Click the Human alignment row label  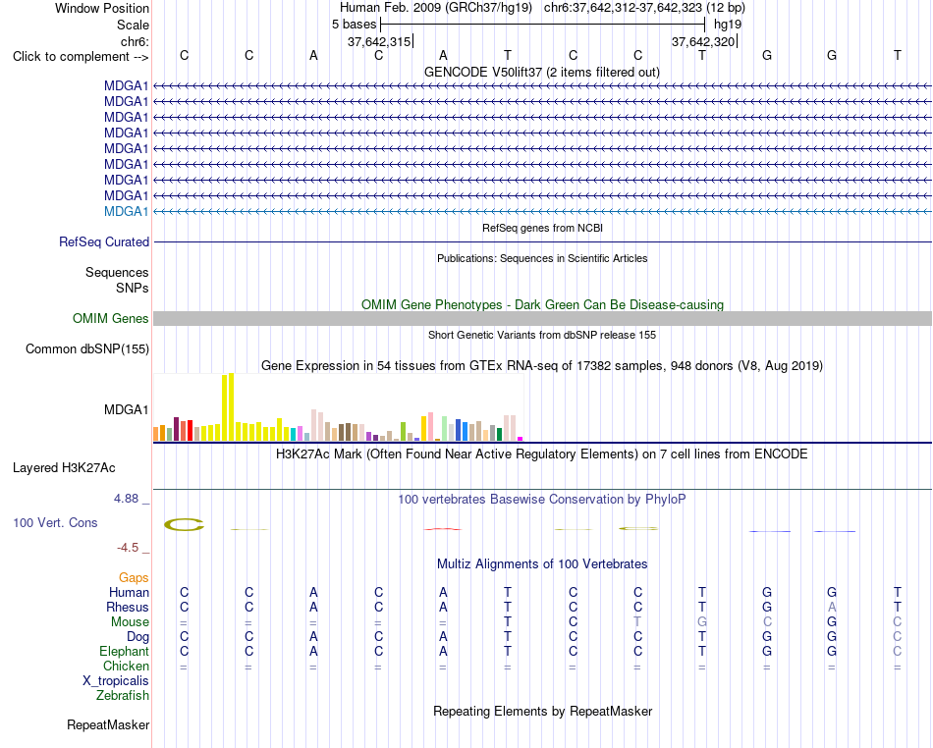coord(129,592)
